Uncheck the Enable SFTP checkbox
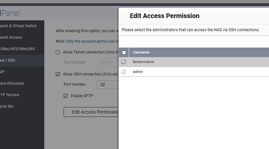The image size is (269, 149). tap(65, 96)
